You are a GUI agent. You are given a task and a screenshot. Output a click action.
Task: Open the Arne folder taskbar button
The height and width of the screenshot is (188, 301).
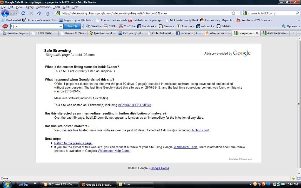click(135, 184)
